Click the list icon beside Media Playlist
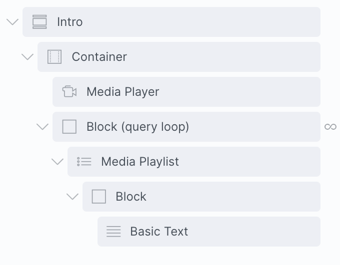Screen dimensions: 340x265 (84, 162)
